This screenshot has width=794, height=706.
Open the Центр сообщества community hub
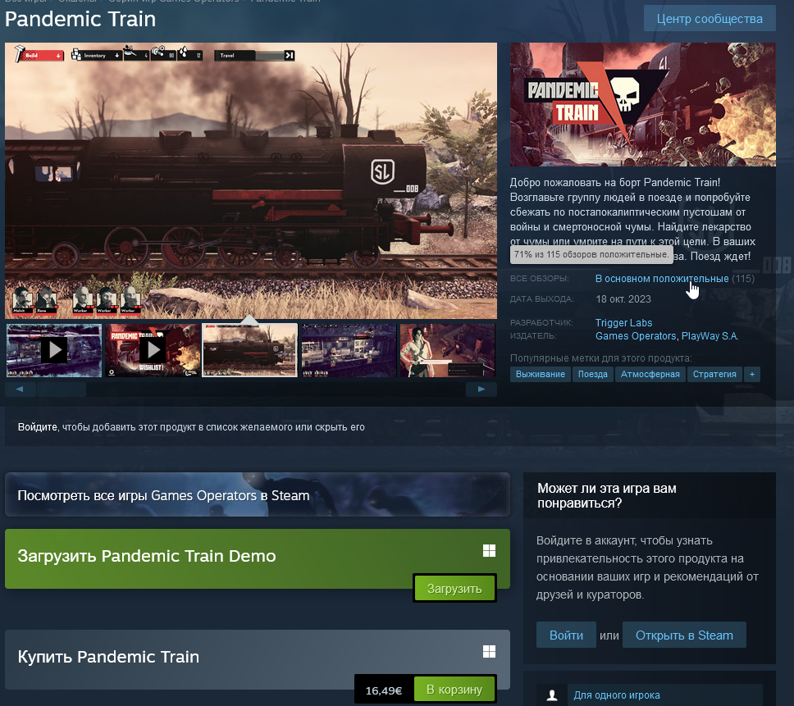point(710,19)
